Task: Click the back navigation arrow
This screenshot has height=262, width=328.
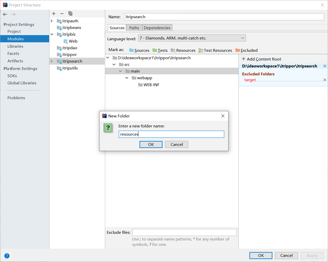Action: [5, 14]
